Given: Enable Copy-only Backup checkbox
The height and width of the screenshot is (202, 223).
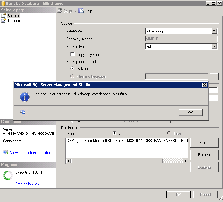Looking at the screenshot, I should [72, 54].
